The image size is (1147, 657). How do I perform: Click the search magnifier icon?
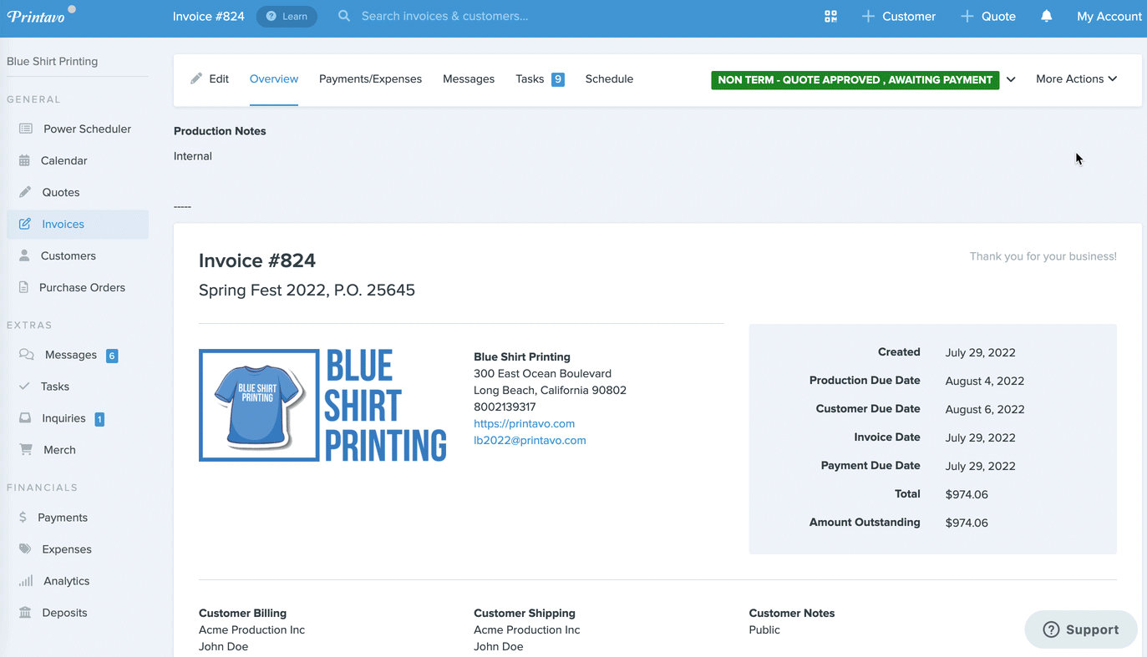point(344,16)
